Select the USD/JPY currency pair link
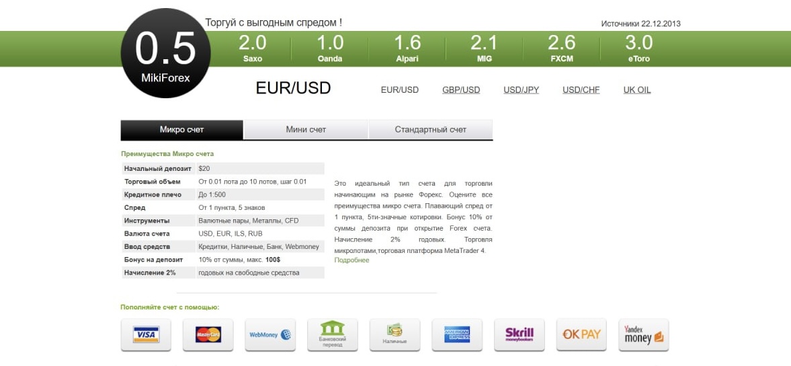Screen dimensions: 791x366 tap(521, 90)
